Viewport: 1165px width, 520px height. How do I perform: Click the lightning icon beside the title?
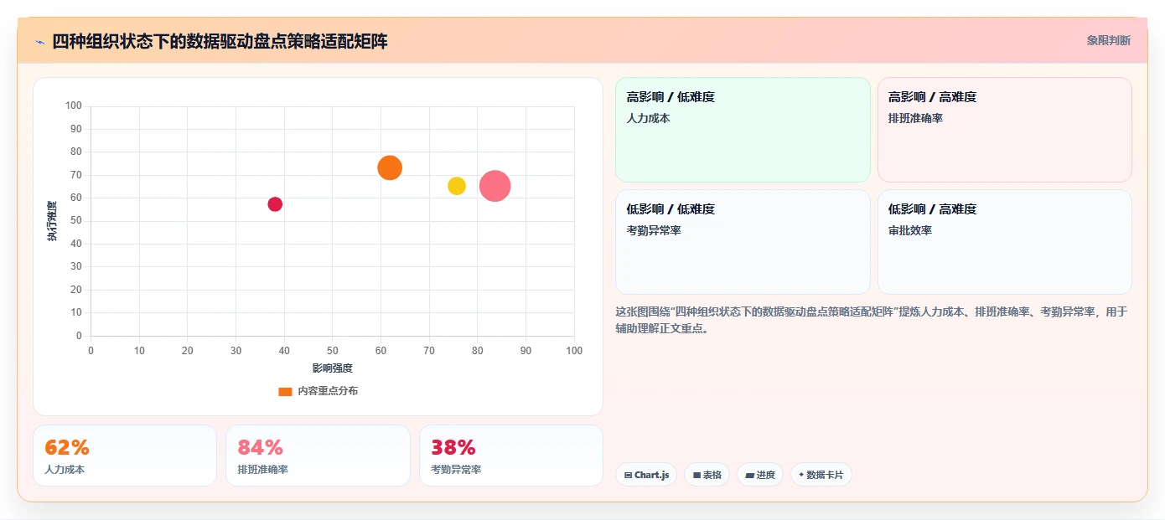pos(39,42)
